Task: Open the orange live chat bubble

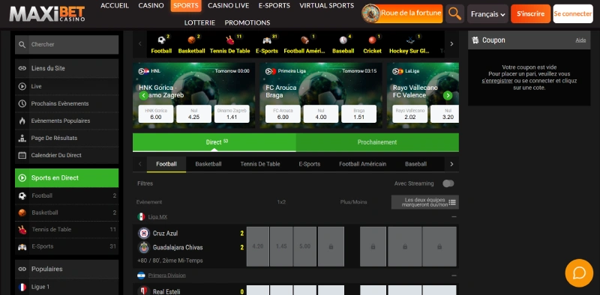Action: coord(579,273)
